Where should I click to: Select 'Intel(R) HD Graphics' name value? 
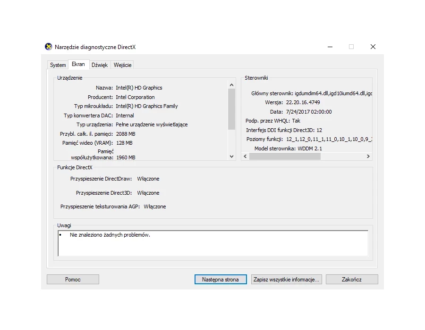click(x=139, y=88)
